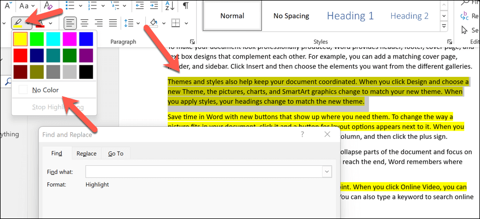Apply the Heading 1 style
This screenshot has height=219, width=480.
click(x=350, y=15)
